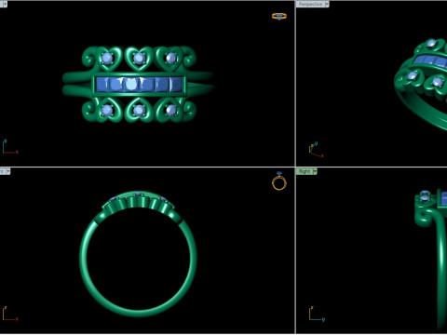Click the axis icon in Right viewport
Image resolution: width=447 pixels, height=335 pixels.
pyautogui.click(x=317, y=314)
